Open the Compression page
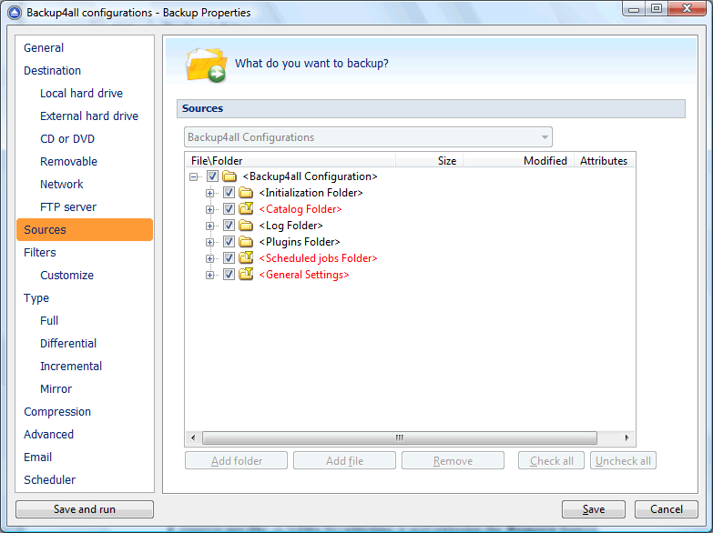 [57, 411]
